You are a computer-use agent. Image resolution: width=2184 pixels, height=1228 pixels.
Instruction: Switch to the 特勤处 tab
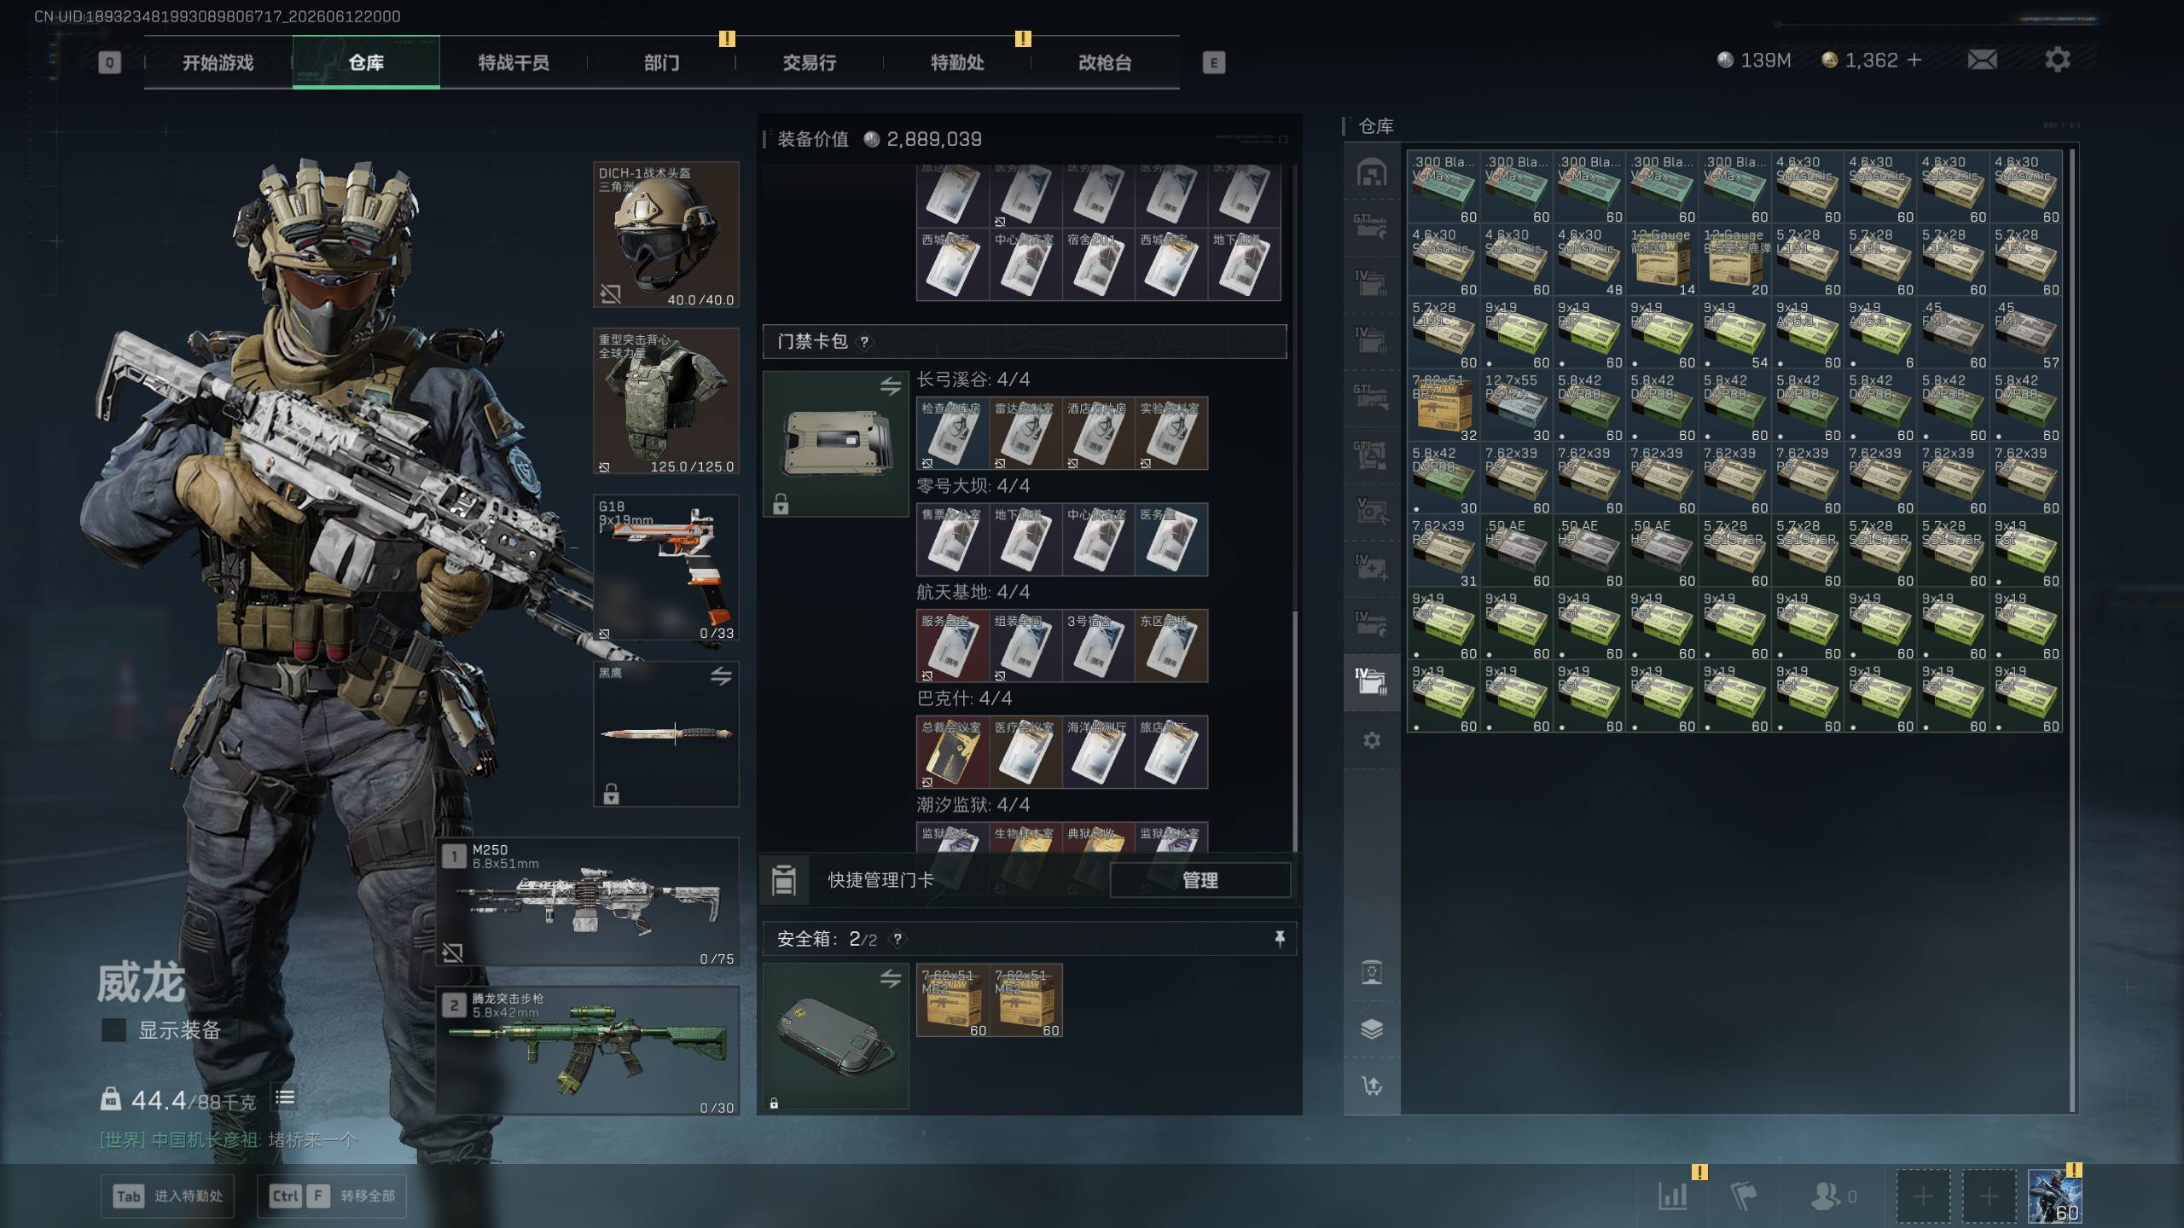[x=957, y=62]
